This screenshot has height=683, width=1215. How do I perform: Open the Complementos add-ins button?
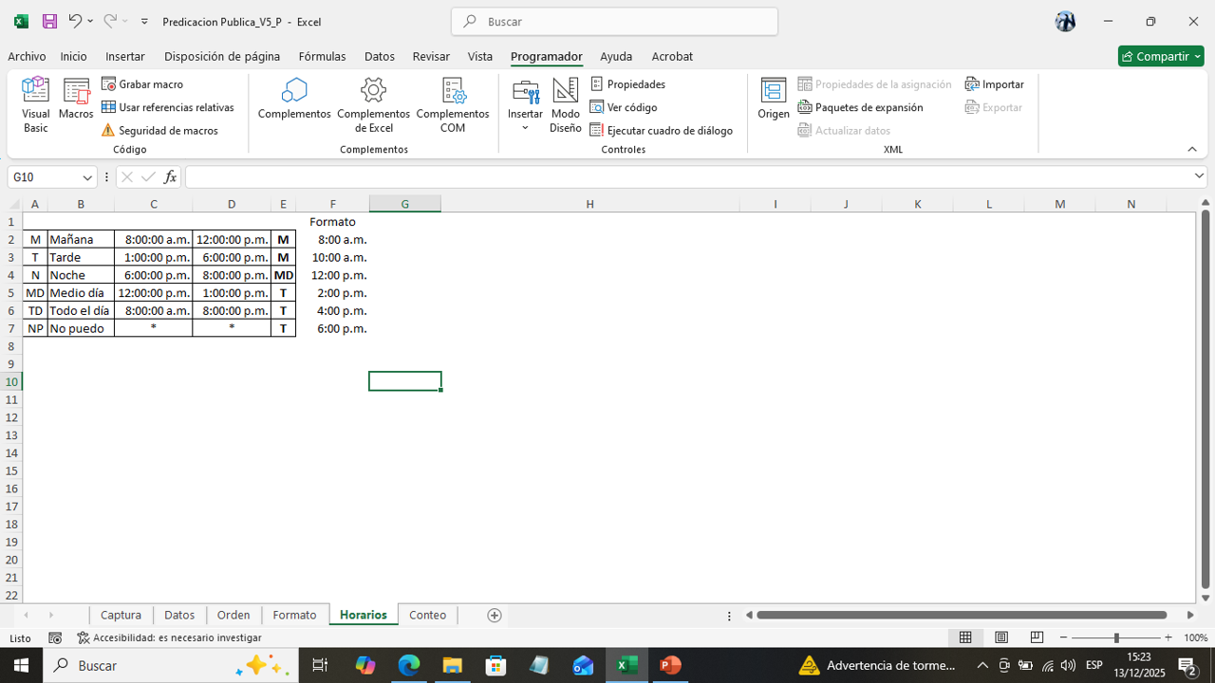294,101
